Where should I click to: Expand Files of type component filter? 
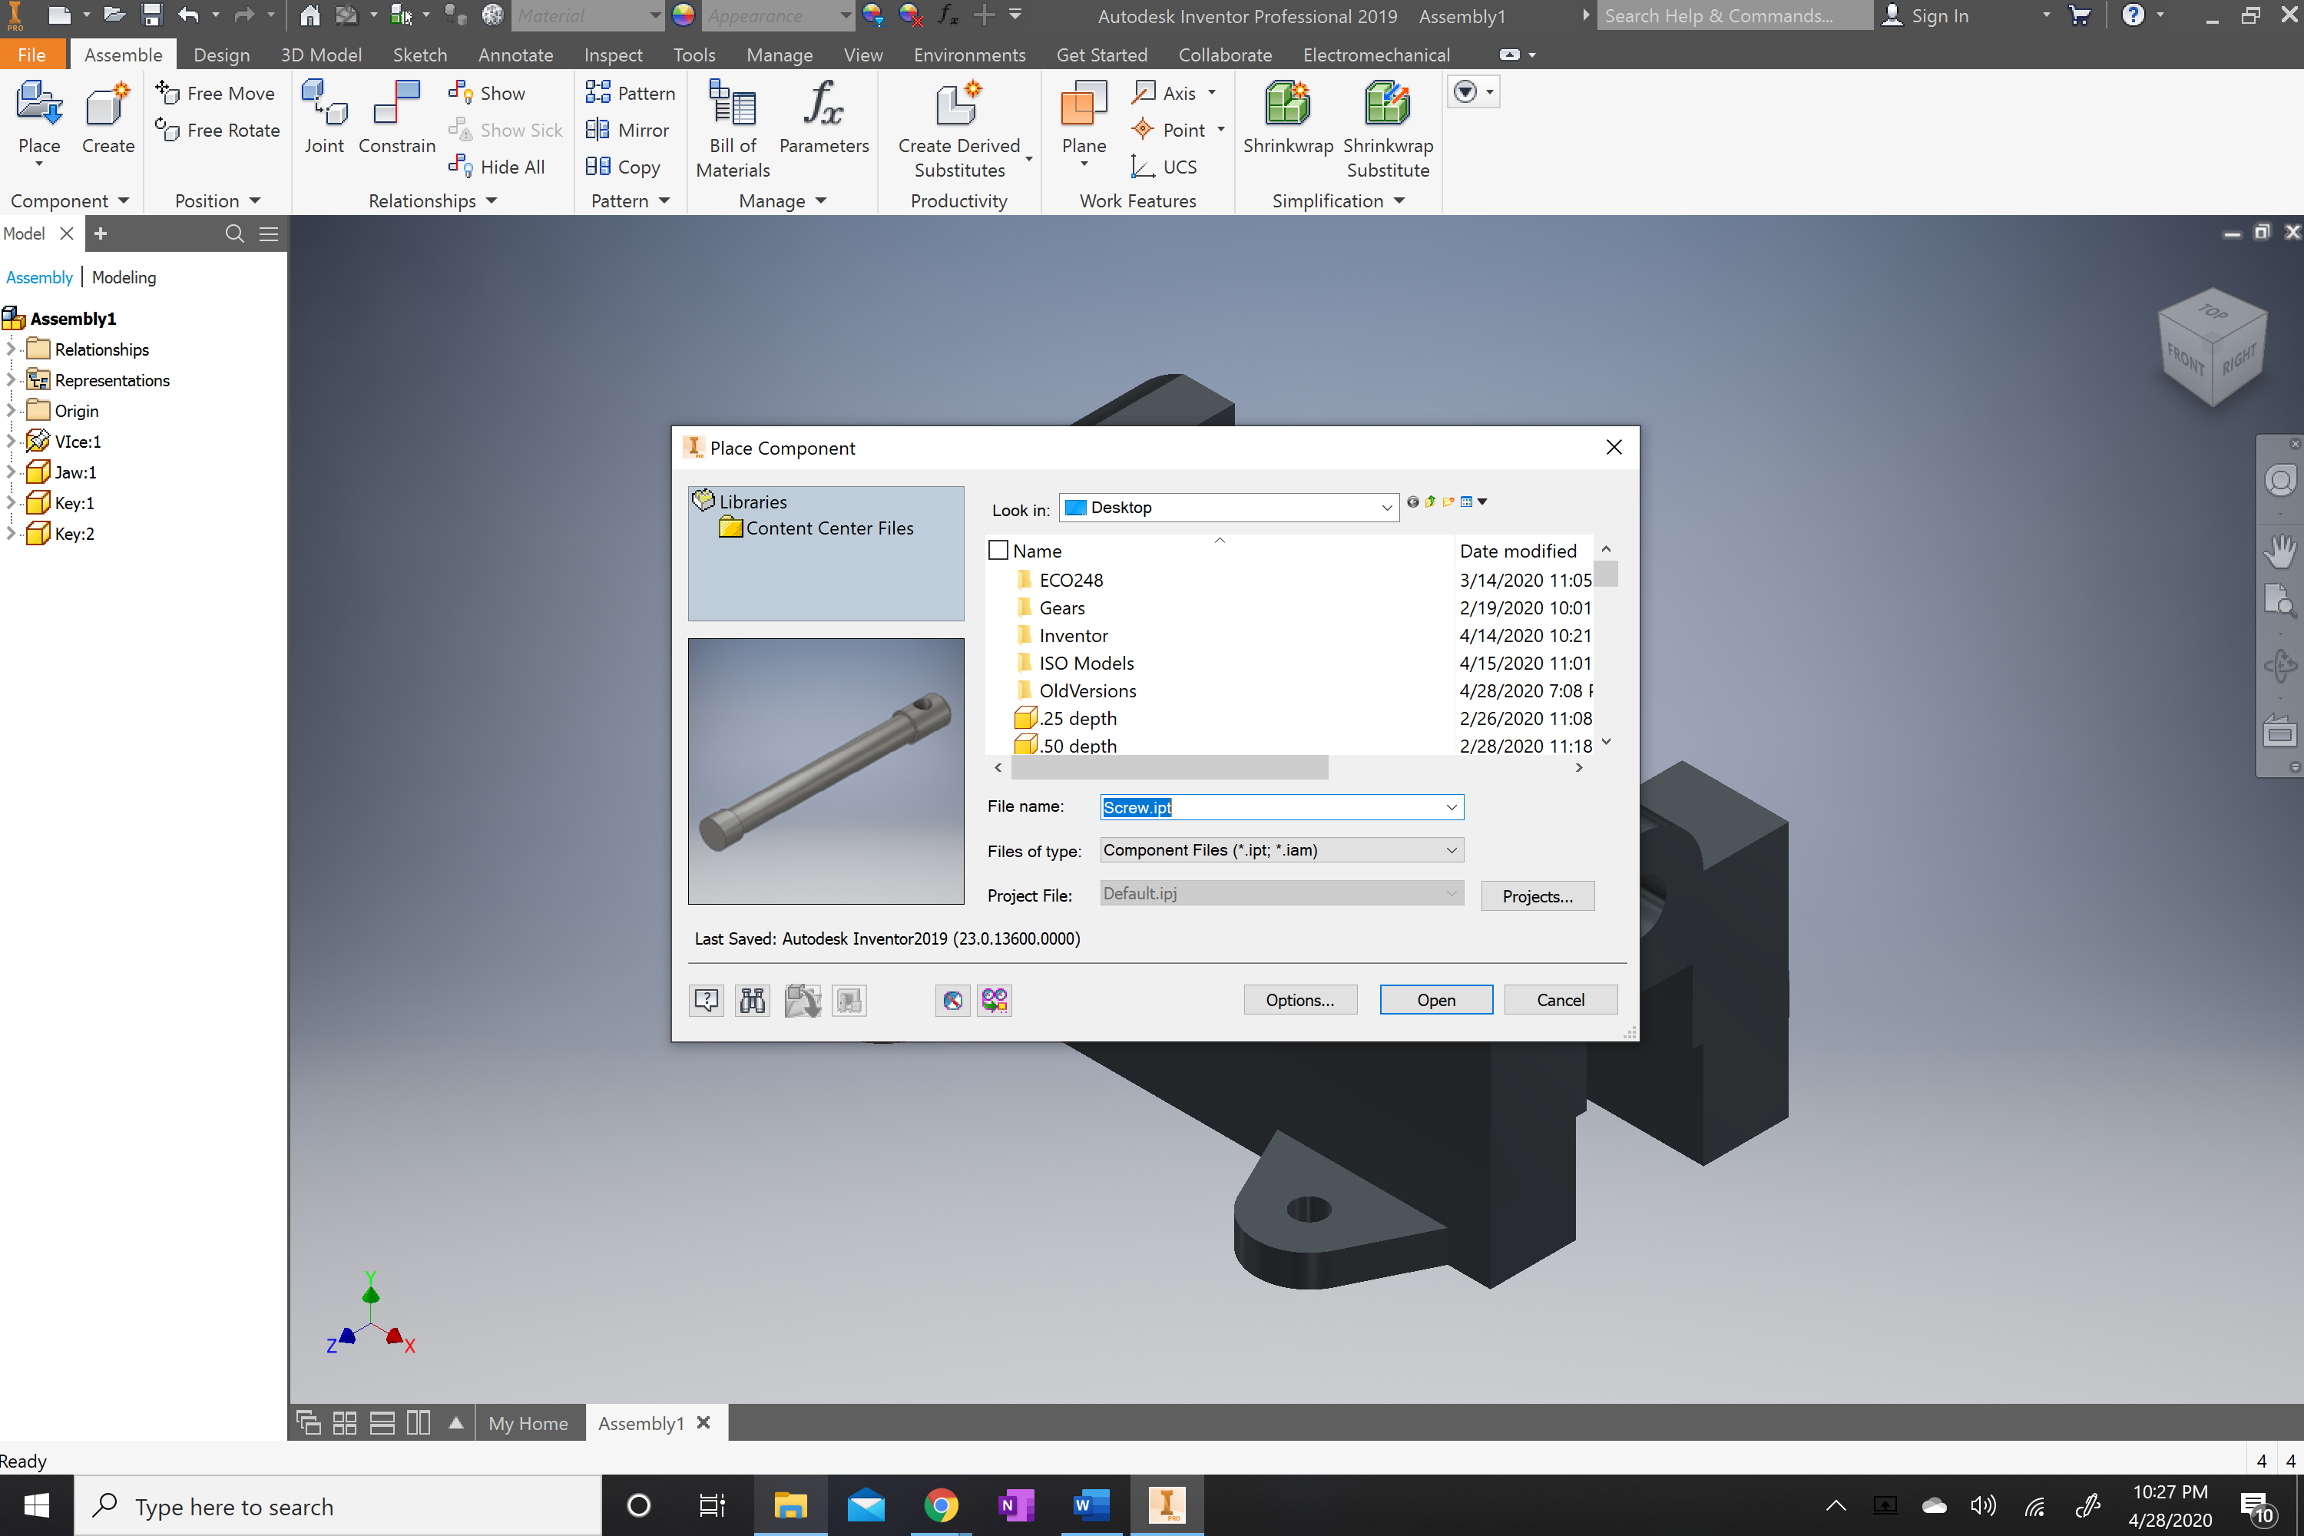coord(1452,850)
